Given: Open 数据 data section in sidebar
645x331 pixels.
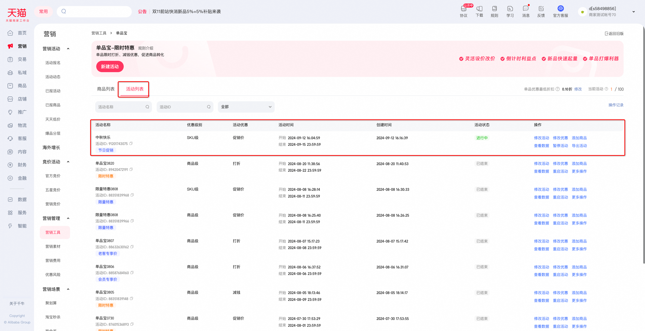Looking at the screenshot, I should pos(17,200).
